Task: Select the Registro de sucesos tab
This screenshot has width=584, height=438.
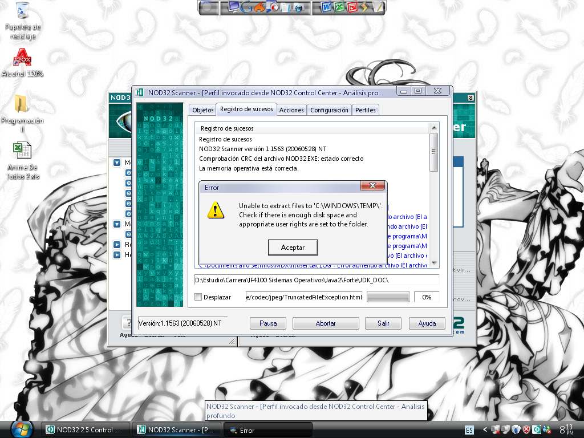Action: pyautogui.click(x=246, y=109)
